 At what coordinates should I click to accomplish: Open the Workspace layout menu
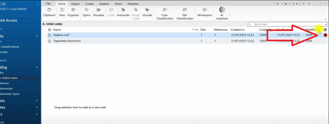(x=205, y=12)
